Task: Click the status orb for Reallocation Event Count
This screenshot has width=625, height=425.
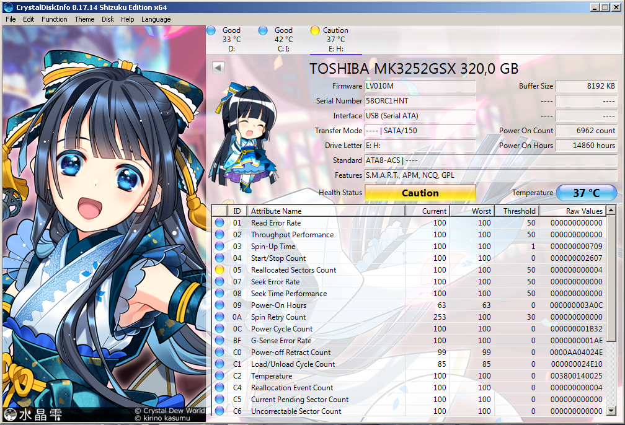Action: pyautogui.click(x=219, y=388)
